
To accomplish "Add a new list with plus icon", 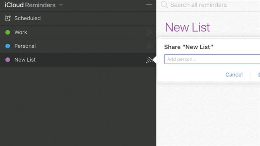I will point(149,5).
